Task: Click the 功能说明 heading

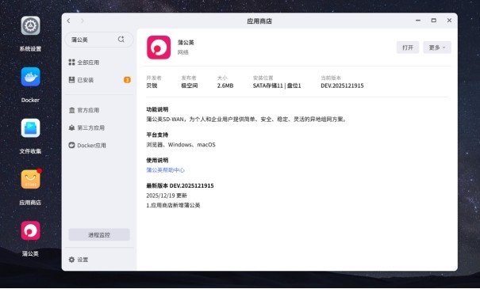Action: coord(157,109)
